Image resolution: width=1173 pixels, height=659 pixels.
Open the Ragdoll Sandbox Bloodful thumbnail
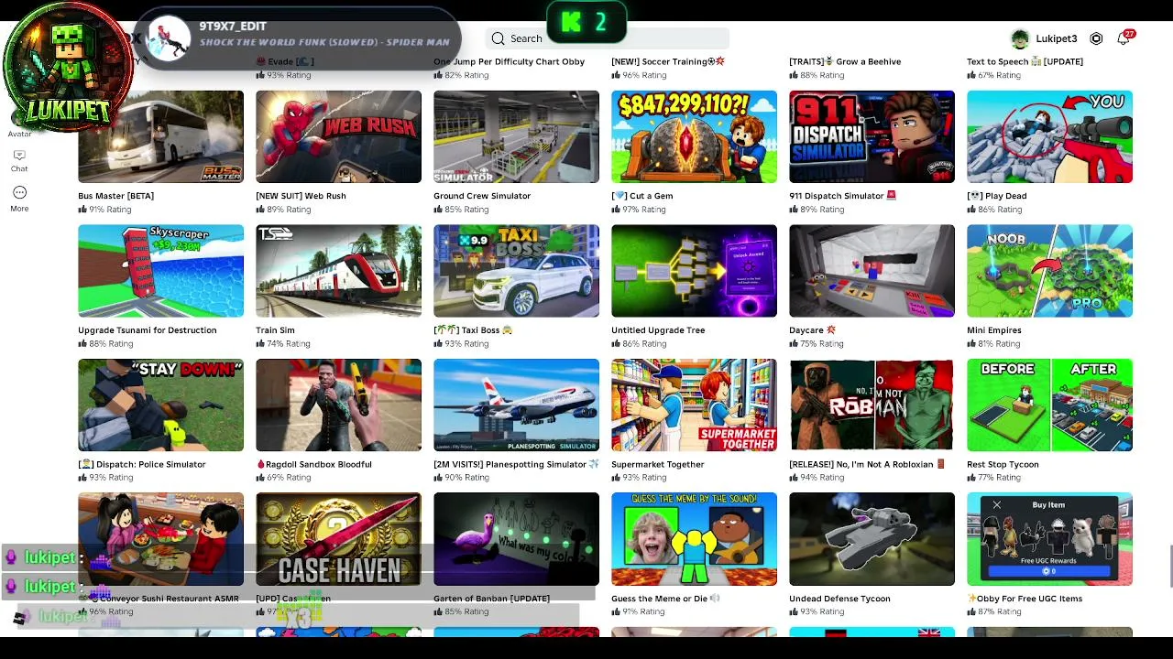pyautogui.click(x=339, y=405)
